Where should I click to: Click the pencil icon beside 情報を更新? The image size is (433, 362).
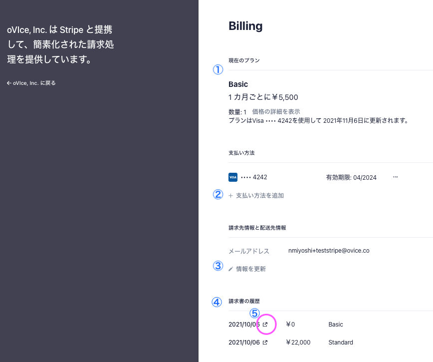(231, 269)
